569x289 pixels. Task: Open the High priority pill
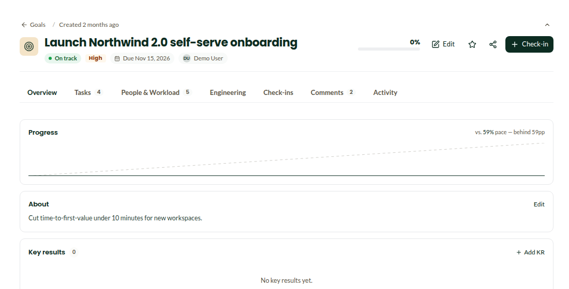[96, 58]
